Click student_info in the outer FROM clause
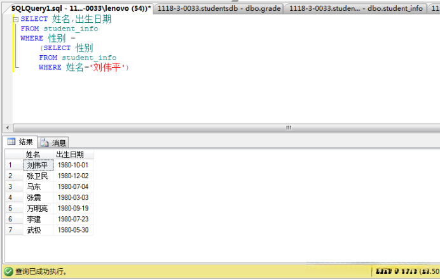Screen dimensions: 440x279 pyautogui.click(x=71, y=29)
